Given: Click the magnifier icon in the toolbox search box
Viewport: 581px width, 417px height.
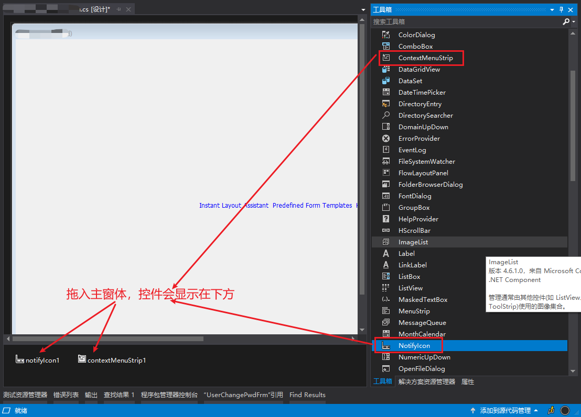Looking at the screenshot, I should [x=565, y=21].
